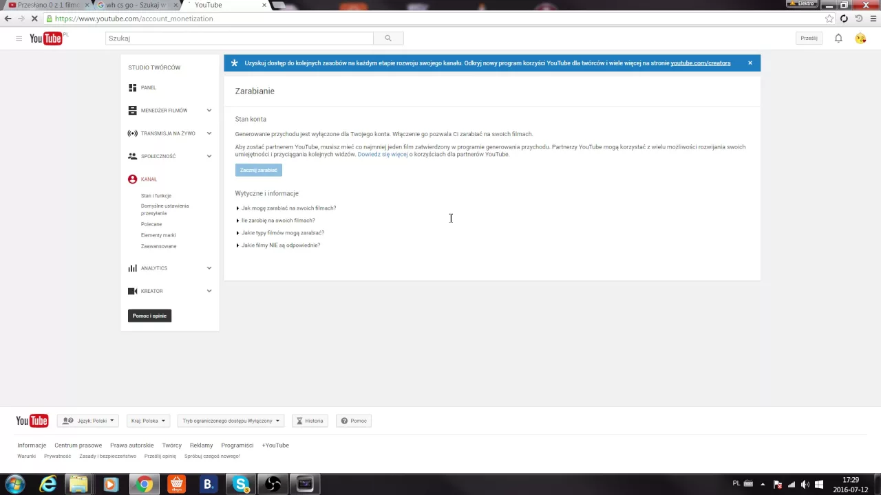
Task: Click the Menedżer filmów icon
Action: 132,110
